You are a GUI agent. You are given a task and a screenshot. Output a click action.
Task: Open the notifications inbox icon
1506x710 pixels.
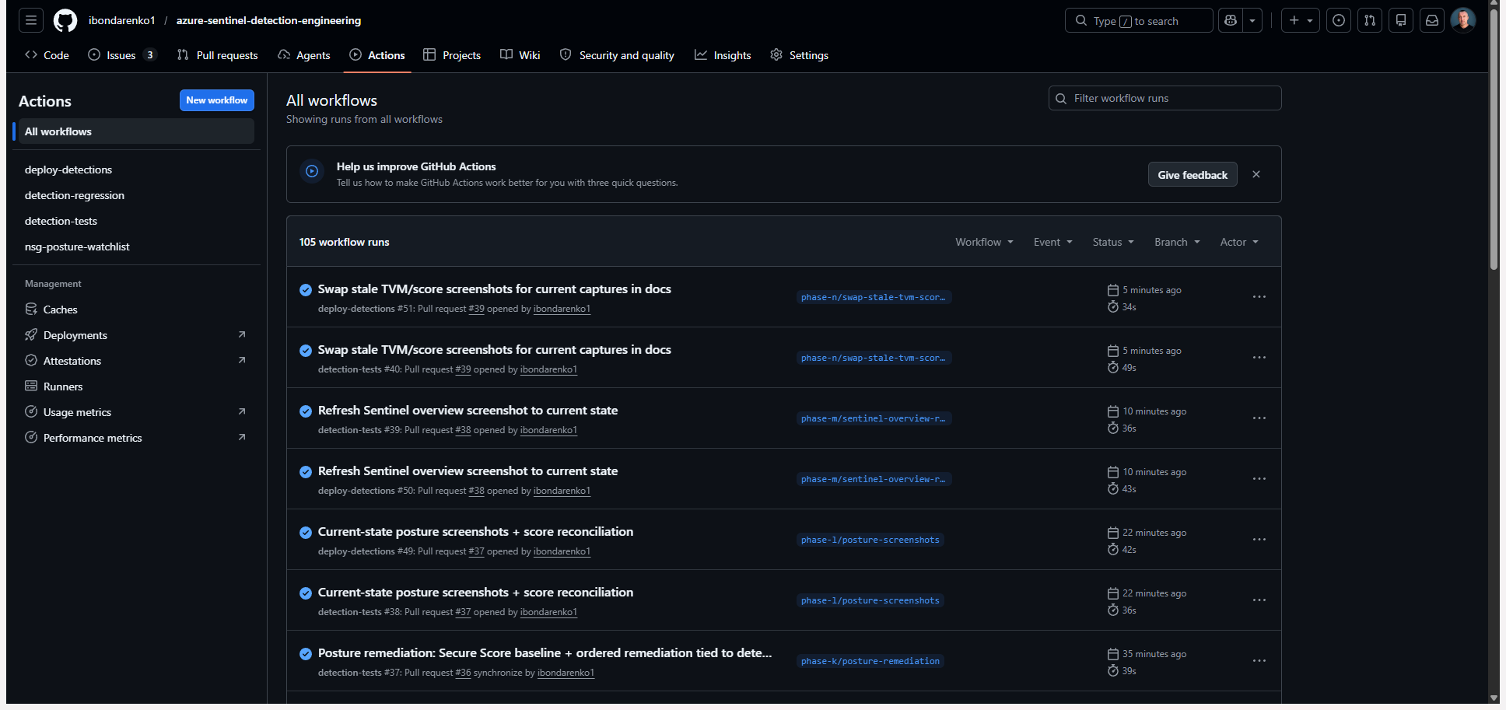1432,20
